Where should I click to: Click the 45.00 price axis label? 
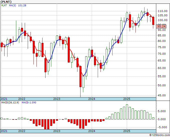pos(162,95)
